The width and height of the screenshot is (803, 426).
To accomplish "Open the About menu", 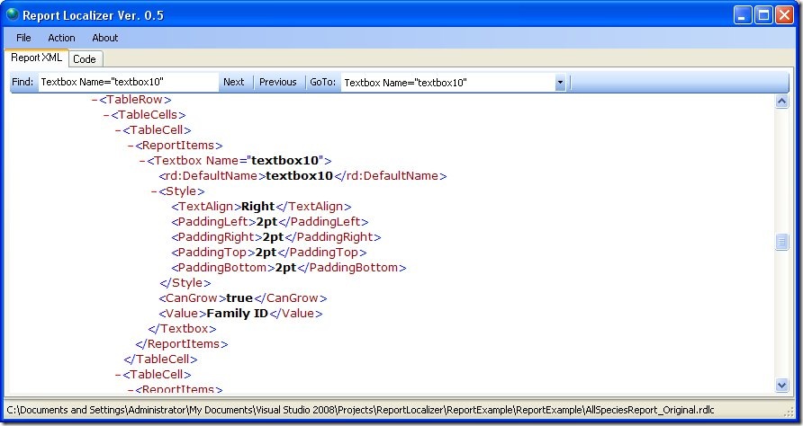I will [105, 38].
